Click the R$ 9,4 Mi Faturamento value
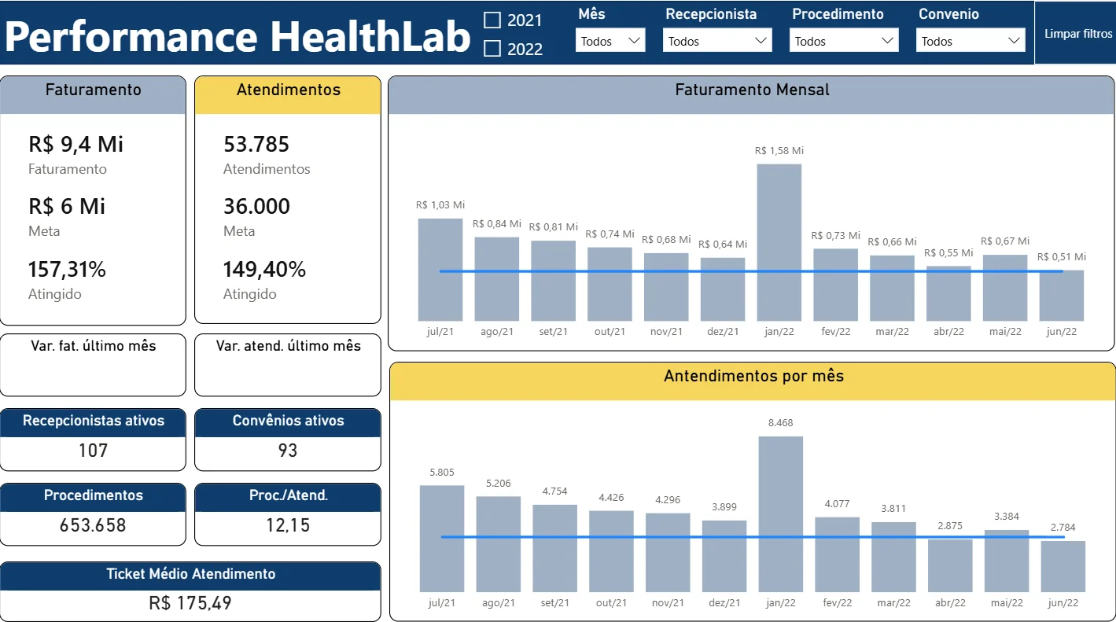 click(76, 144)
